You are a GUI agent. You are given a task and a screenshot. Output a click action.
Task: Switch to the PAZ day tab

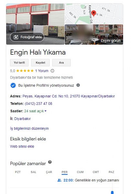(x=112, y=172)
